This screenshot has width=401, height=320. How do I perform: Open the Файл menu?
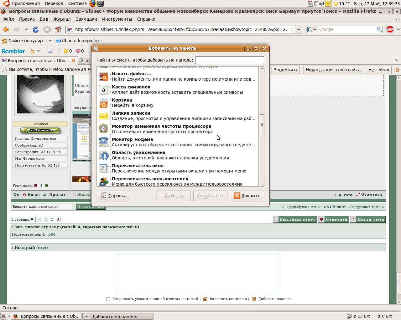click(x=8, y=19)
